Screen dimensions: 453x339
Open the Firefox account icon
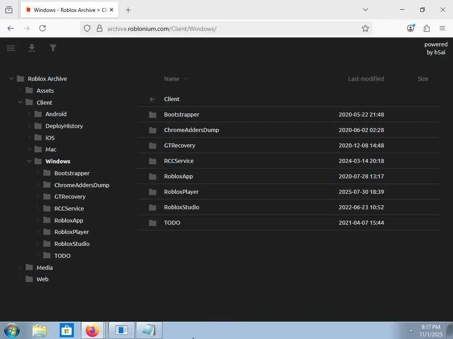pyautogui.click(x=411, y=28)
